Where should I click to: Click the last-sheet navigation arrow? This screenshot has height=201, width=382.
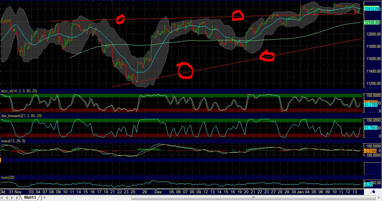click(17, 197)
